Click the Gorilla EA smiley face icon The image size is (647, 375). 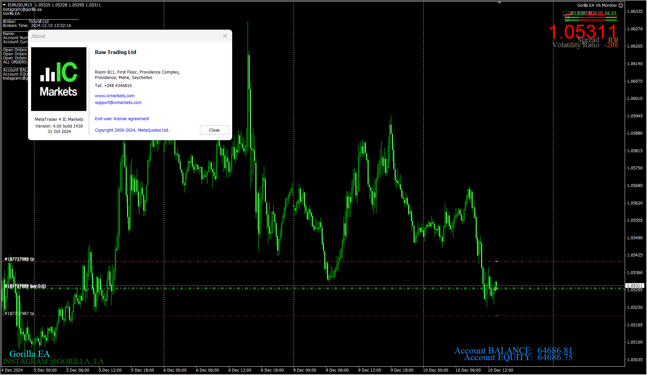[621, 5]
